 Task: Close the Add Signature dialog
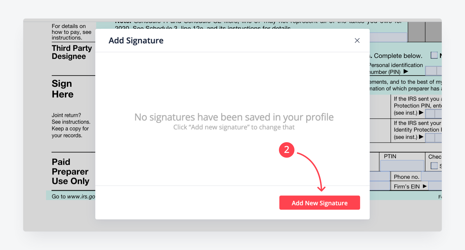[x=357, y=40]
